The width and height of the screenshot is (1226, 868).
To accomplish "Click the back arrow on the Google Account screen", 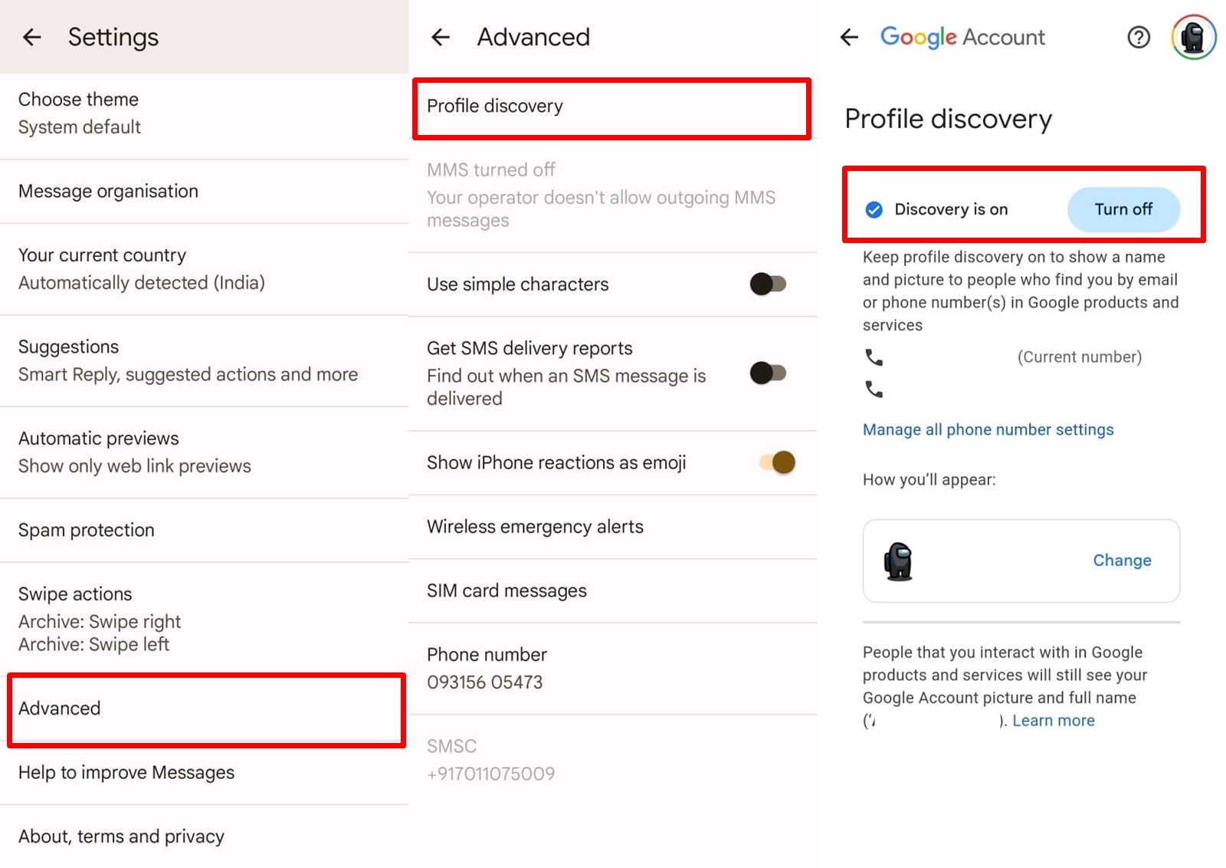I will coord(849,37).
